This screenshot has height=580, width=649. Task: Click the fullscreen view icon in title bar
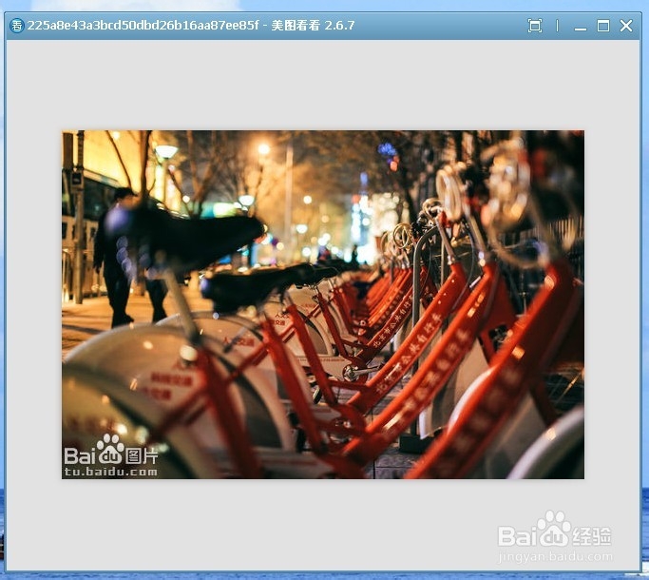click(x=535, y=26)
